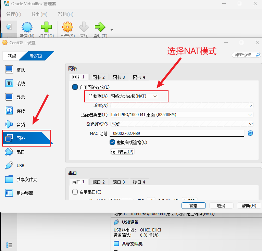Viewport: 262px width, 251px height.
Task: Open 适配器类型(T) adapter type dropdown
Action: [x=182, y=115]
